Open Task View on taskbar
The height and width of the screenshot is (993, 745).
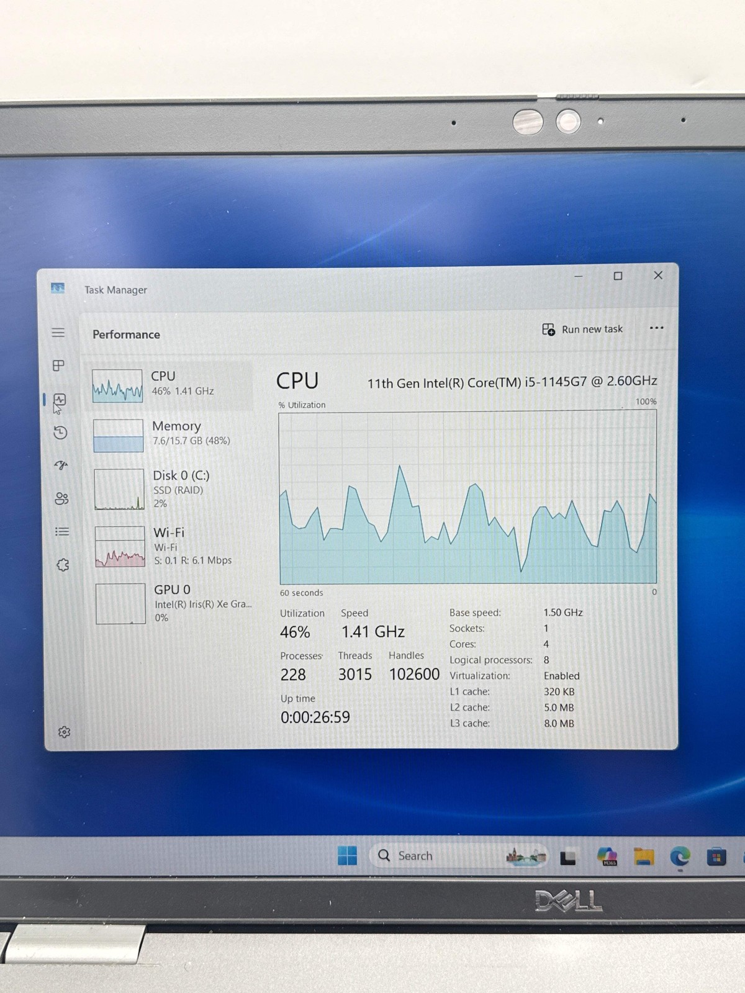tap(568, 858)
